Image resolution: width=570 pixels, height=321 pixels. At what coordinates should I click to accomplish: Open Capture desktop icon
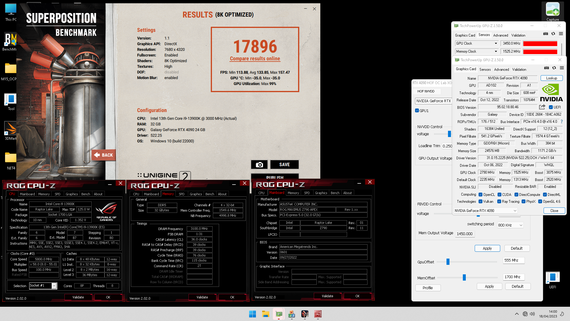point(552,12)
